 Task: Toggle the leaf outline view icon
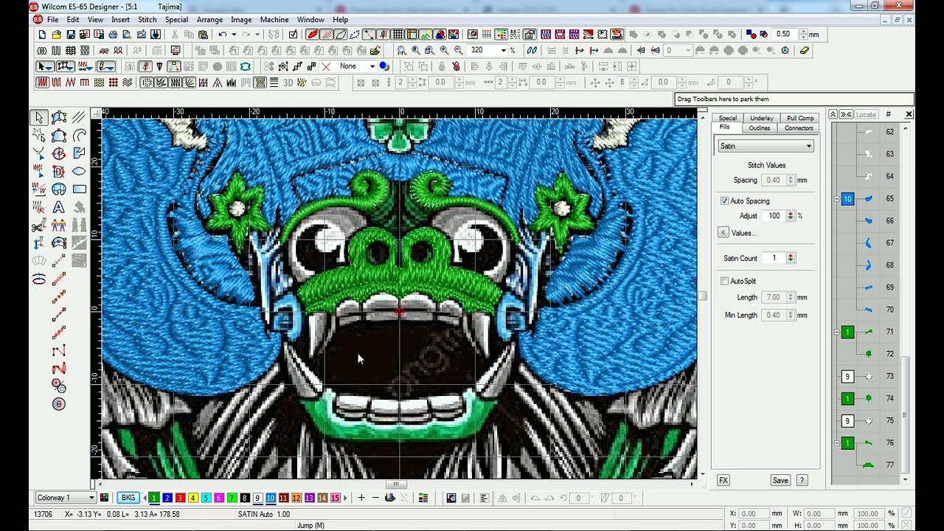click(x=341, y=35)
